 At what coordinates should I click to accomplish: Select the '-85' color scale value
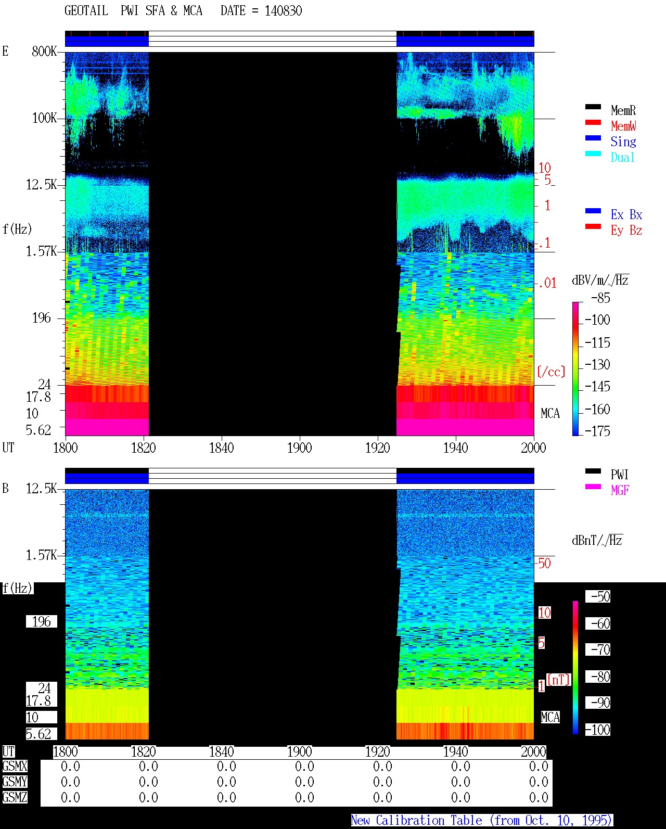point(600,298)
